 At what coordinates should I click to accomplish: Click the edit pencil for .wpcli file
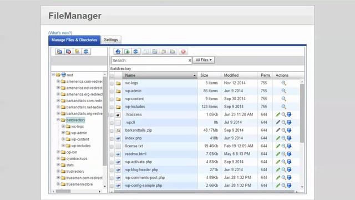[278, 122]
